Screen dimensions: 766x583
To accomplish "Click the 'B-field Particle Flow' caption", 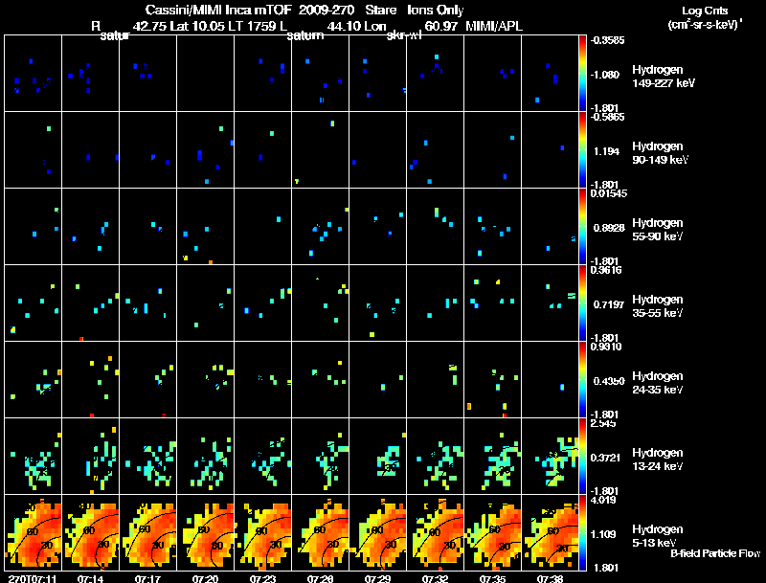I will (x=715, y=553).
